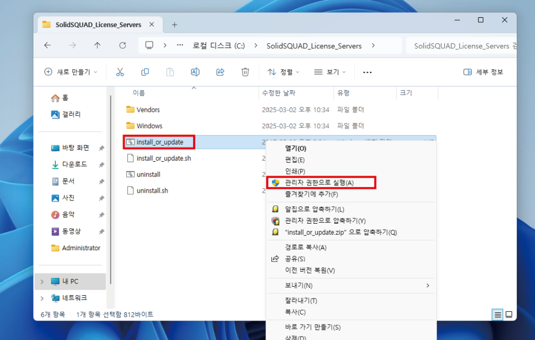Viewport: 535px width, 340px height.
Task: Choose 인쇄(P) from context menu
Action: pos(351,171)
